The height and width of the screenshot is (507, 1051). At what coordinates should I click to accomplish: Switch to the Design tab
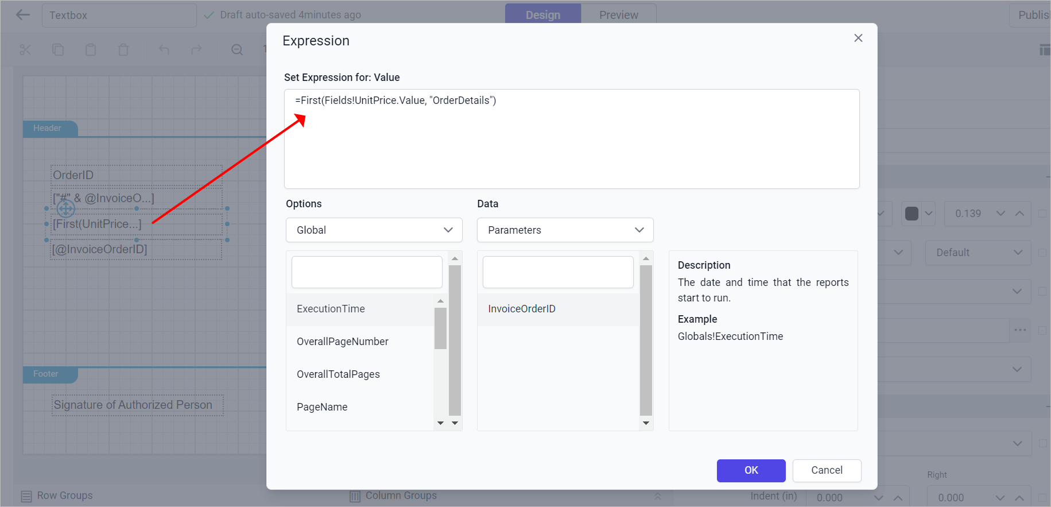point(543,15)
